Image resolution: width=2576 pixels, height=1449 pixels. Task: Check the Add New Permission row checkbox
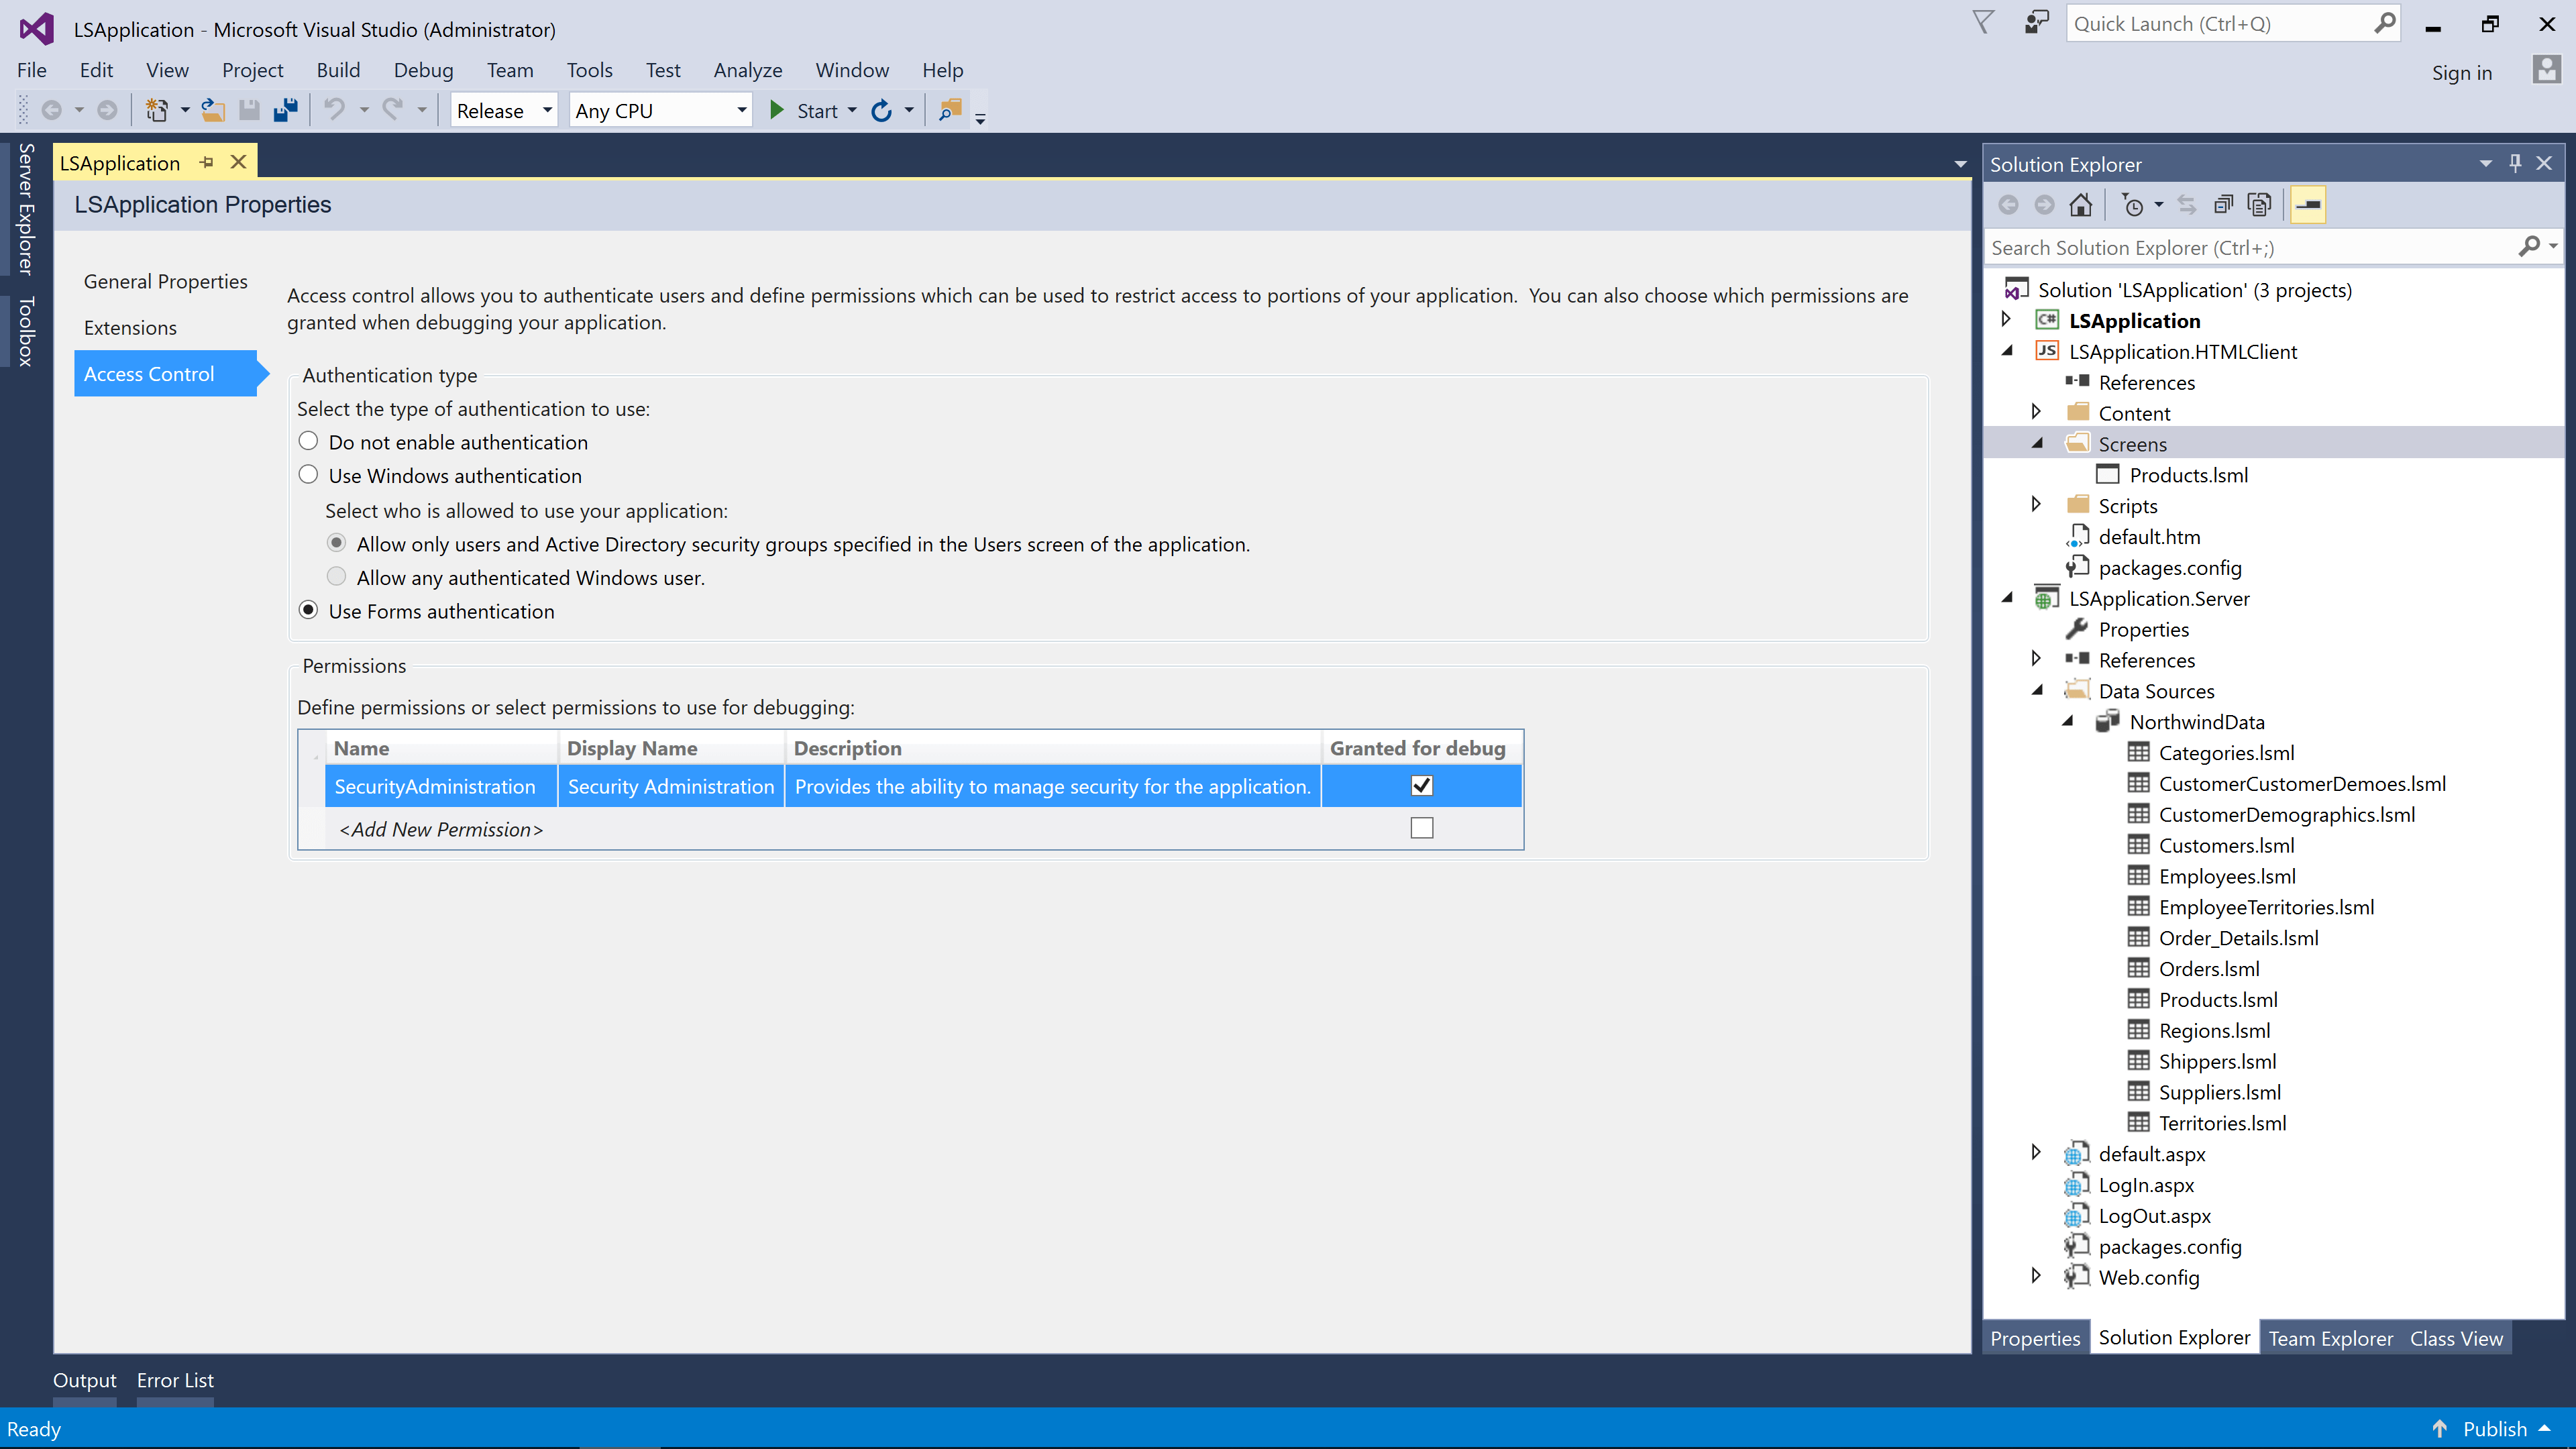click(x=1421, y=828)
